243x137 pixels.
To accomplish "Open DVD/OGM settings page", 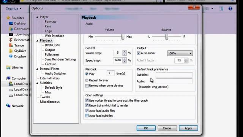I will click(52, 45).
